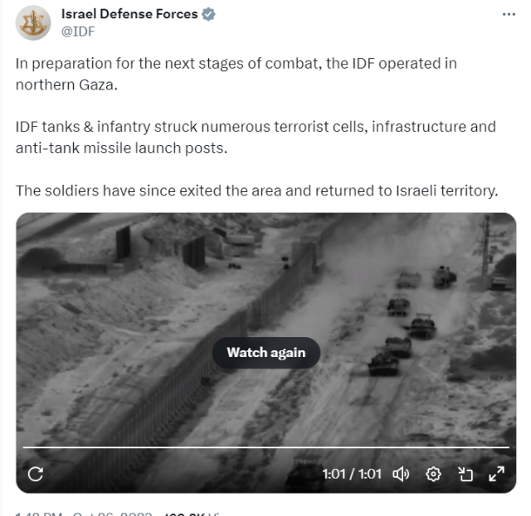Open the IDF profile avatar
The height and width of the screenshot is (516, 531).
pyautogui.click(x=33, y=22)
